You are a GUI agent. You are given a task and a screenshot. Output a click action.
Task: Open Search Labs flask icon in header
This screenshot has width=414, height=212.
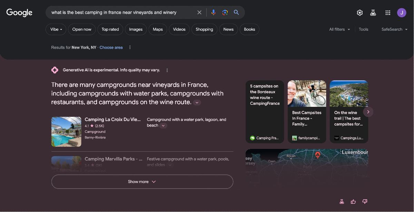[373, 13]
